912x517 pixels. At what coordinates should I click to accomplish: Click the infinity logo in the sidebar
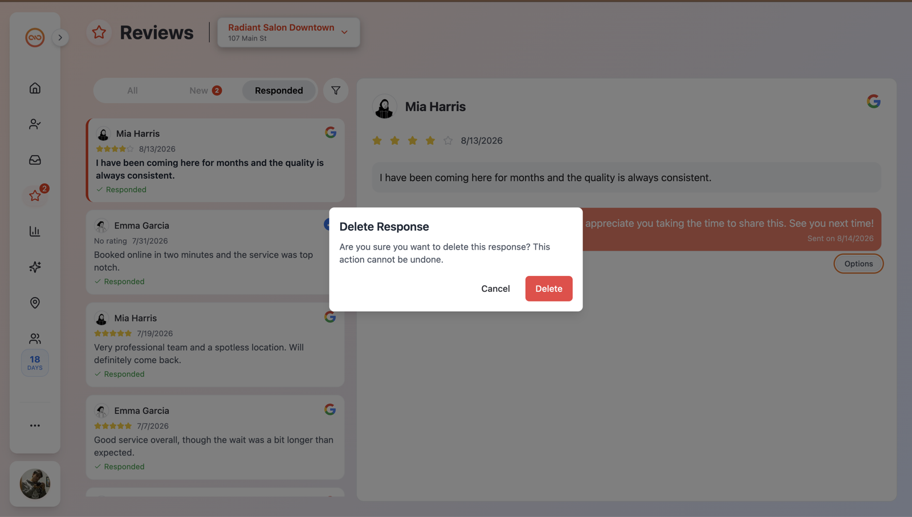(x=35, y=38)
